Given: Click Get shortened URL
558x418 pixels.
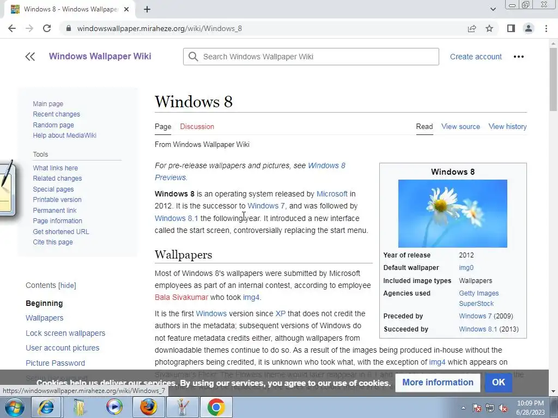Looking at the screenshot, I should [x=61, y=231].
